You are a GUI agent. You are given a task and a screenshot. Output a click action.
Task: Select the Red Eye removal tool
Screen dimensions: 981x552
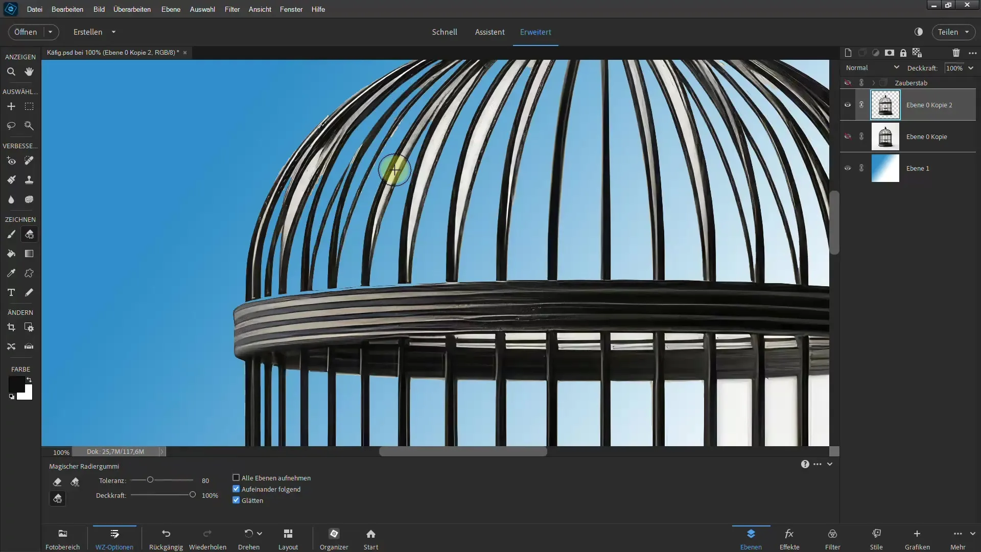tap(11, 160)
